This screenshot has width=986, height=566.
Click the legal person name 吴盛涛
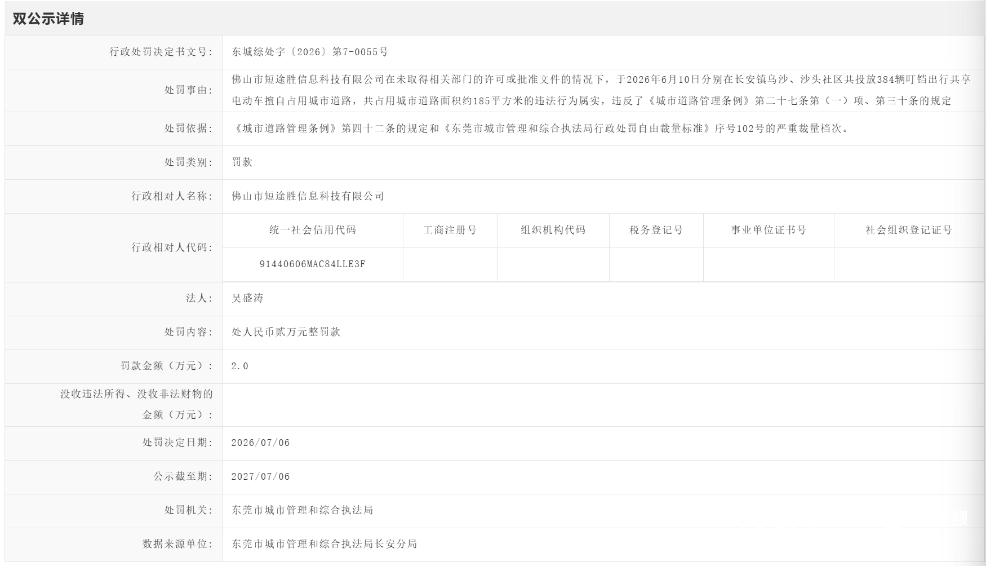click(248, 298)
